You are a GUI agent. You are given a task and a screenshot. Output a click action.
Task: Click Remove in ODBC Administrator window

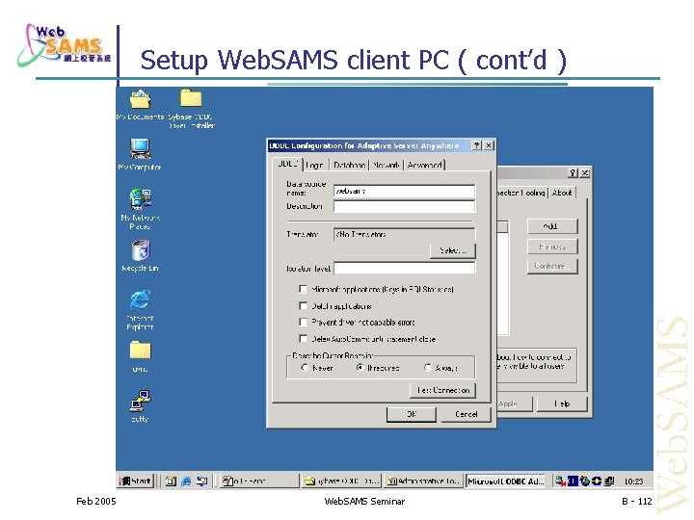(x=552, y=247)
